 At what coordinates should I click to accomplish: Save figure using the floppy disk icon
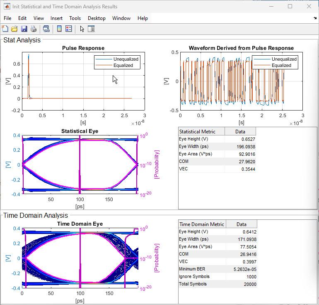pyautogui.click(x=24, y=29)
